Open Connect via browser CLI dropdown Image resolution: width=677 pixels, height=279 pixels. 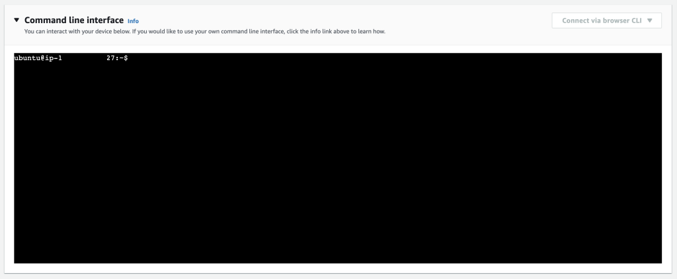click(606, 20)
